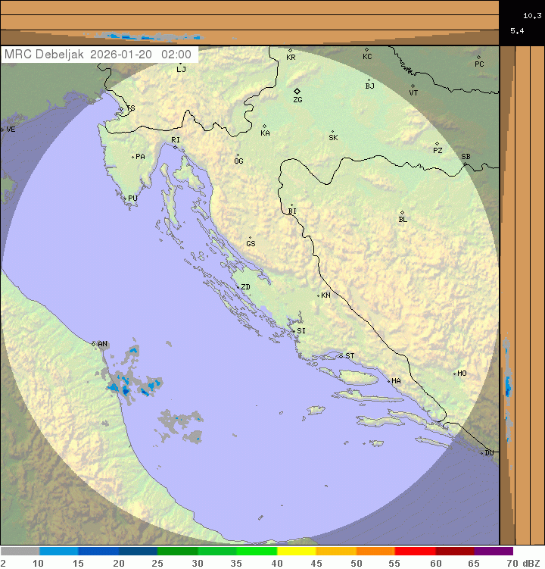Click the MRC Debeljak timestamp label

point(98,55)
